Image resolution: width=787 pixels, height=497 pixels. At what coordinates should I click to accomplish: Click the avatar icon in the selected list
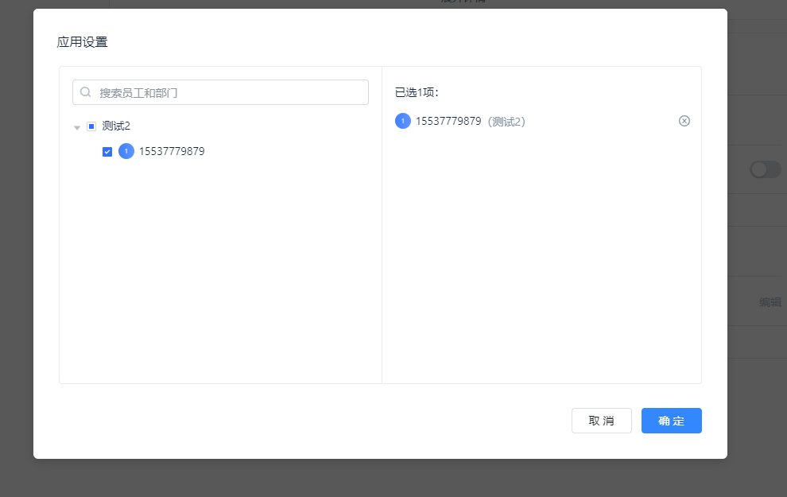(403, 121)
